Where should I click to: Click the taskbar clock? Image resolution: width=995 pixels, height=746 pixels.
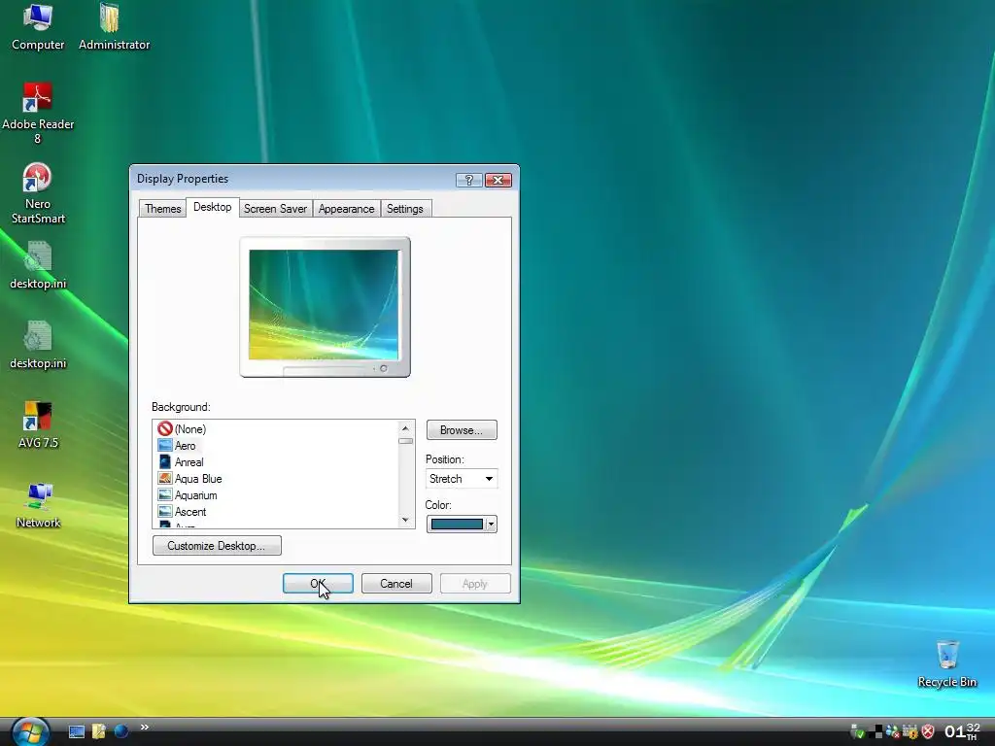(x=962, y=731)
